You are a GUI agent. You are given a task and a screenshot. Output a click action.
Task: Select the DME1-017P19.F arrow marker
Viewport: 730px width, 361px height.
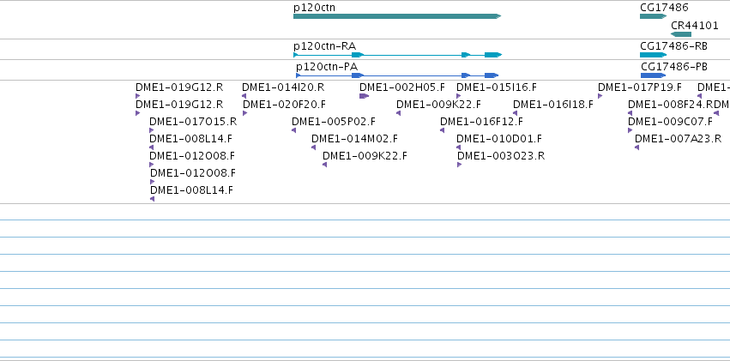[600, 96]
